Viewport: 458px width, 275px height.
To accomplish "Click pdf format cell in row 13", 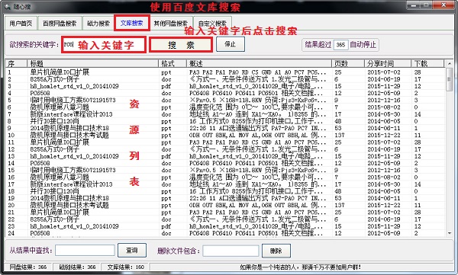I will click(166, 156).
